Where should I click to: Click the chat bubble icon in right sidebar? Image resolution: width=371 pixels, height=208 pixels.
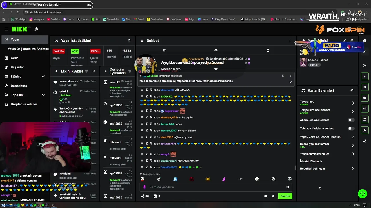tap(365, 98)
